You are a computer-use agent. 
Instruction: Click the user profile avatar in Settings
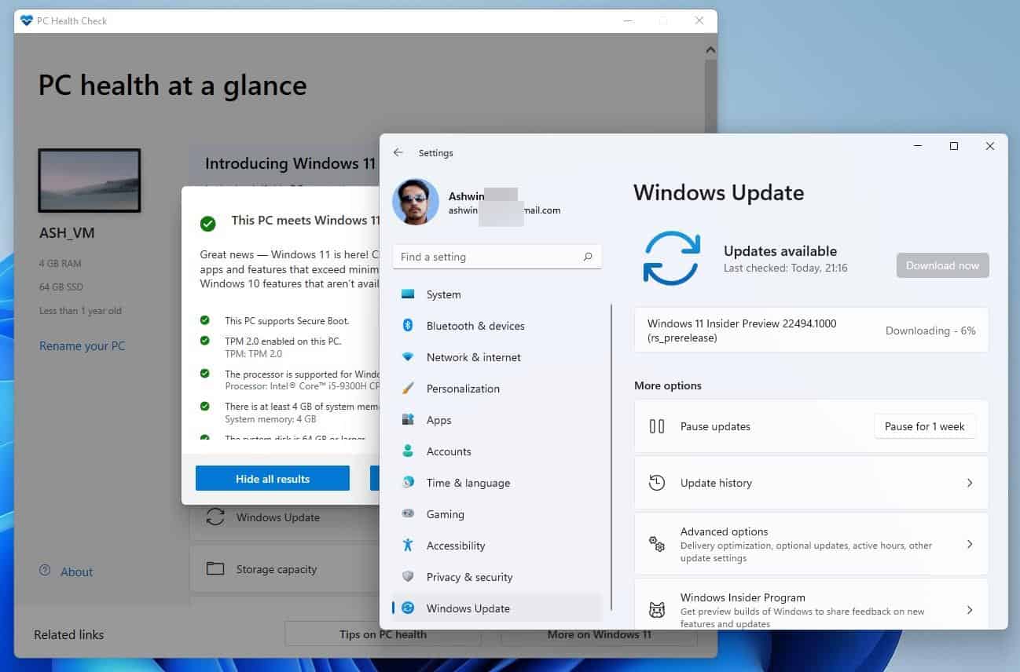point(416,203)
